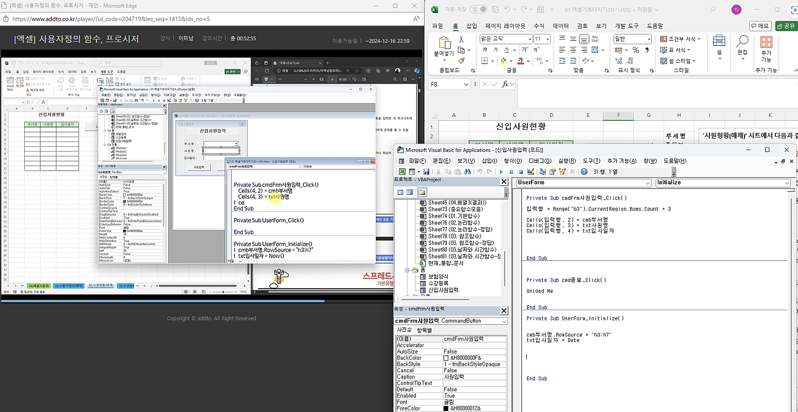Click the 공유 share button in Excel
Screen dimensions: 798x412
click(x=786, y=26)
